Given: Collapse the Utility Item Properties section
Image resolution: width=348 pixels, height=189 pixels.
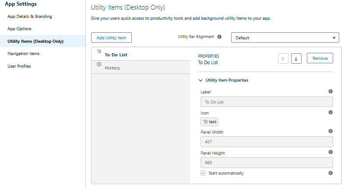Looking at the screenshot, I should coord(201,80).
